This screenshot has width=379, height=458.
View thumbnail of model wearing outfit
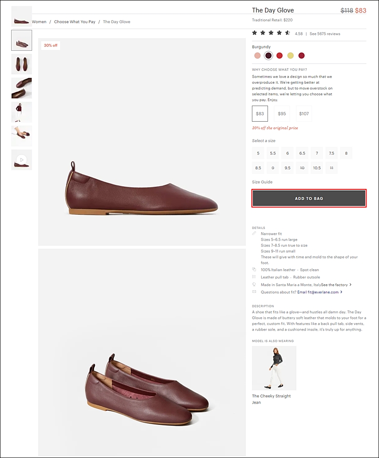[x=22, y=112]
